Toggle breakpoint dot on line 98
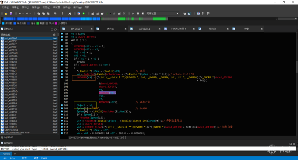This screenshot has width=298, height=160. 62,77
